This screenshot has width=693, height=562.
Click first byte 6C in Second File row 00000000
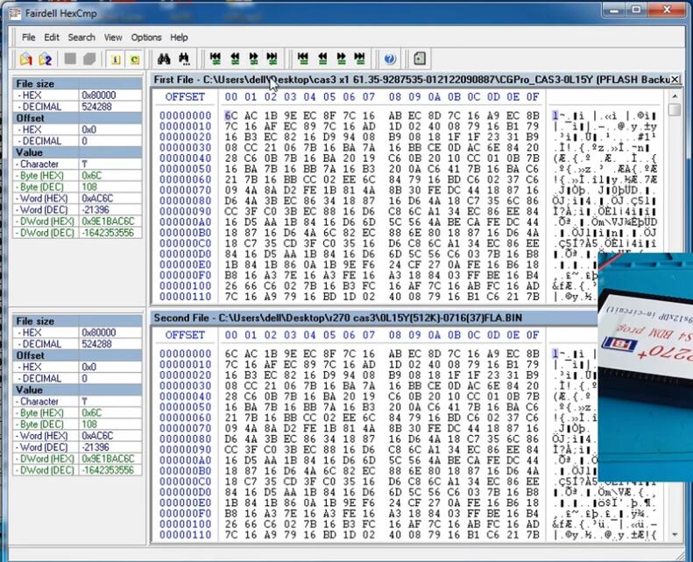[x=230, y=354]
